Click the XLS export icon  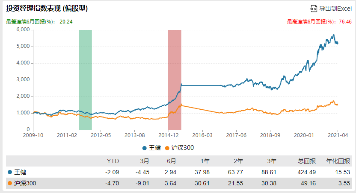tap(314, 9)
